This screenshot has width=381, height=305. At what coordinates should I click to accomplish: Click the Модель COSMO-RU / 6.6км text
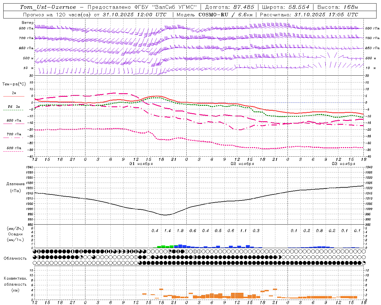[215, 15]
